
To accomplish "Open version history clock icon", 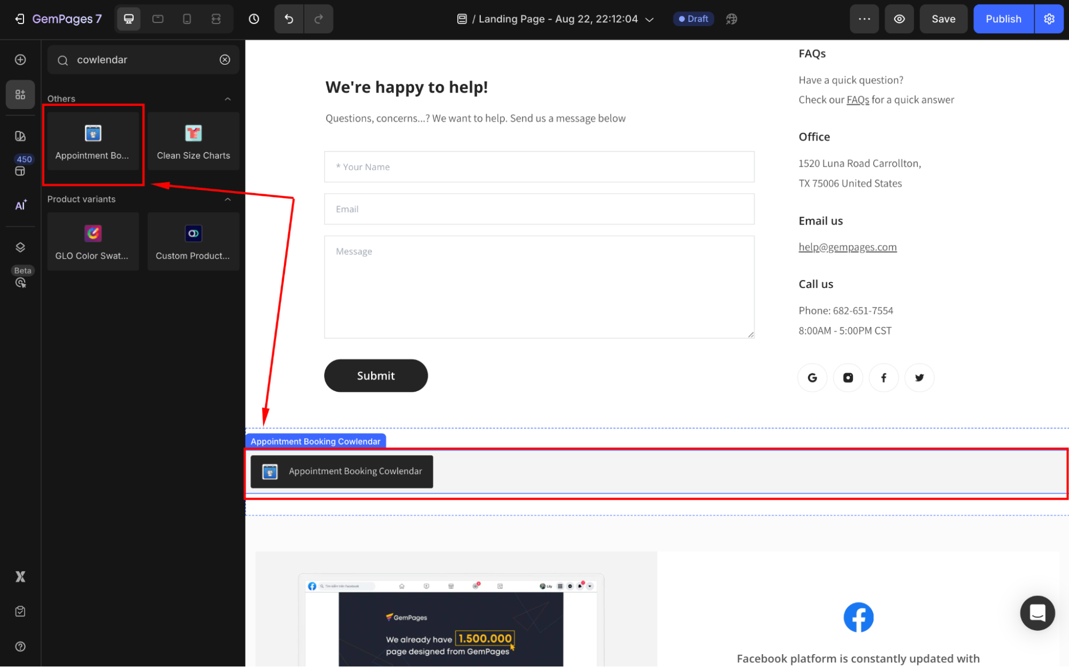I will (254, 19).
